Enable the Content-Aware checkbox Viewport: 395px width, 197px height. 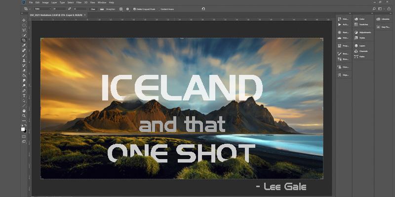(x=159, y=9)
